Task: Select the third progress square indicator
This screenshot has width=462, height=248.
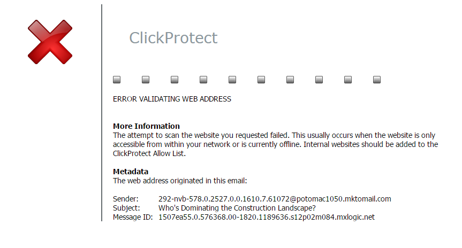Action: (x=175, y=80)
